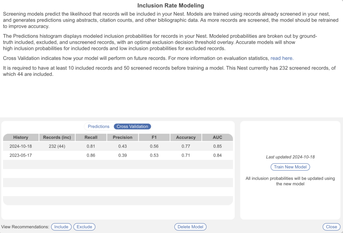Click the Last updated 2024-10-18 label
The height and width of the screenshot is (233, 343).
coord(290,157)
